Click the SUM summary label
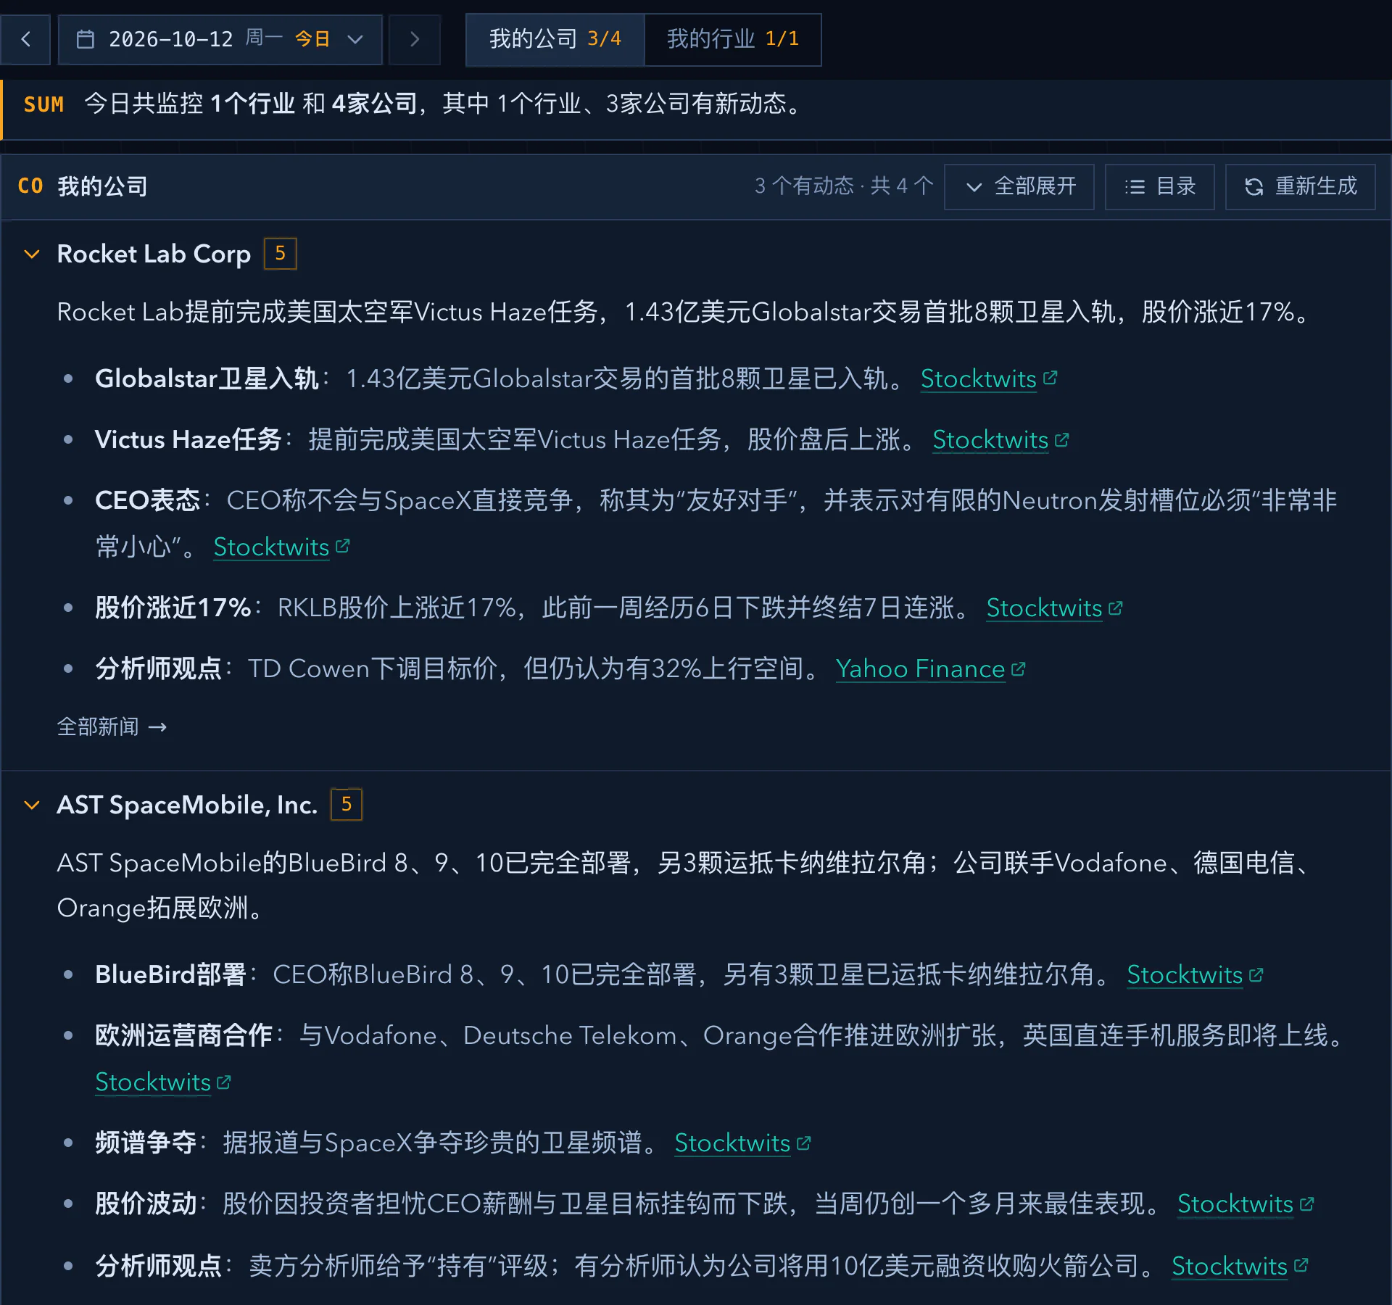The image size is (1392, 1305). tap(43, 104)
